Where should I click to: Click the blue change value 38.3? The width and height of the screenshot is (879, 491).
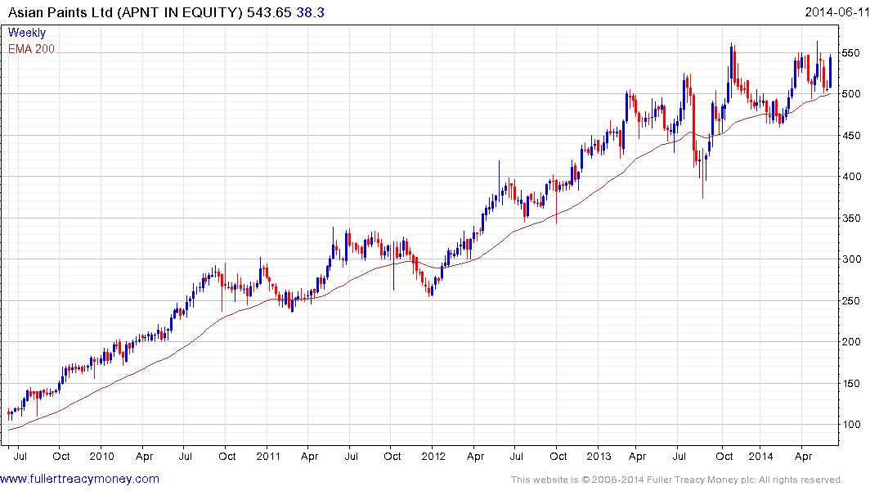[310, 12]
